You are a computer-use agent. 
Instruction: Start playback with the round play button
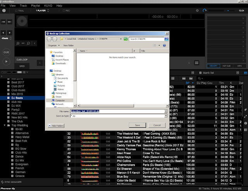click(x=6, y=61)
